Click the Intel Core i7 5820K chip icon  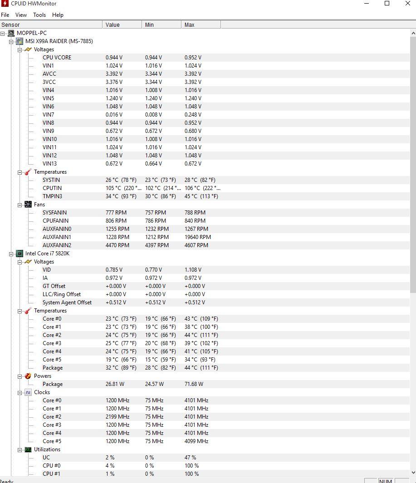pyautogui.click(x=20, y=254)
